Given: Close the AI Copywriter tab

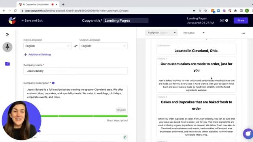Looking at the screenshot, I should point(57,4).
